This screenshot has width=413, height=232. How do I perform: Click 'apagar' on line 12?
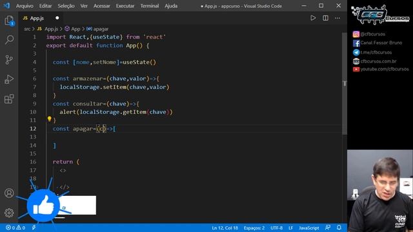coord(83,129)
